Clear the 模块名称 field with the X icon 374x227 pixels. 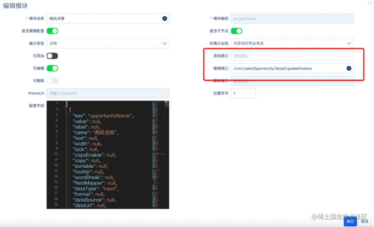click(164, 19)
